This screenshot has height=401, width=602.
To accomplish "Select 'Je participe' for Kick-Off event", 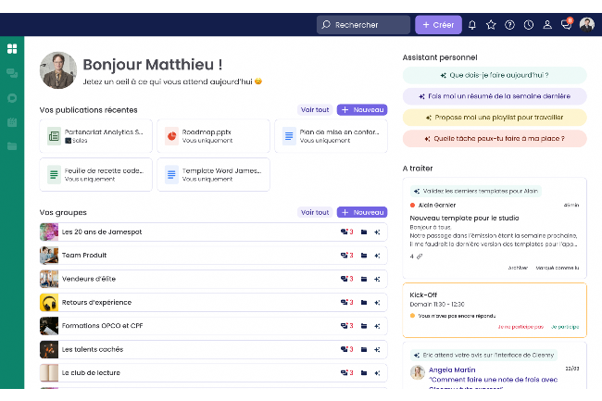I will click(x=563, y=327).
